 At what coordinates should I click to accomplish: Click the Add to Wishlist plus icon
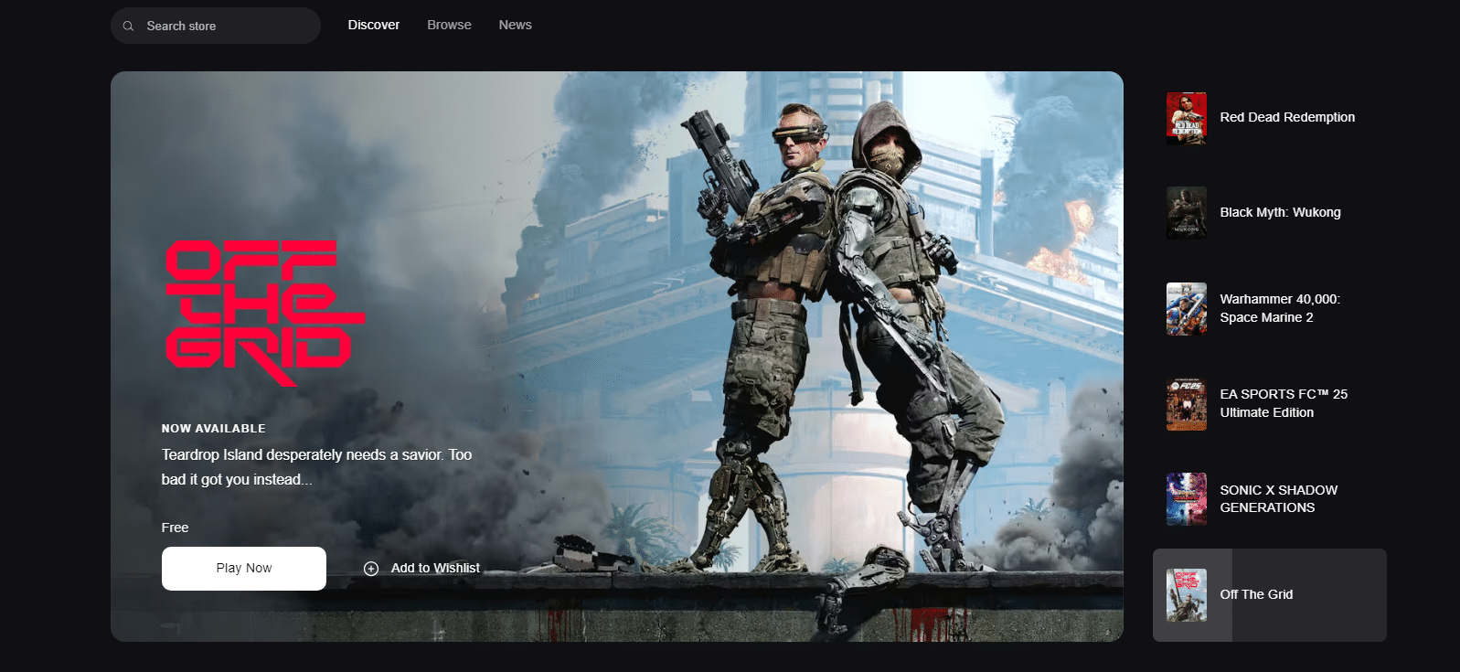371,569
